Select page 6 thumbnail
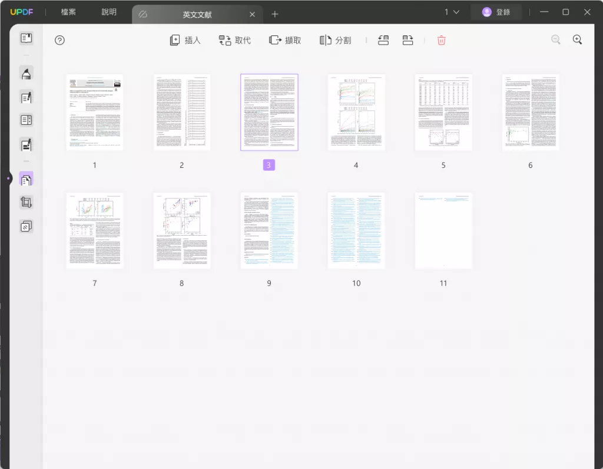The image size is (603, 469). (x=531, y=112)
